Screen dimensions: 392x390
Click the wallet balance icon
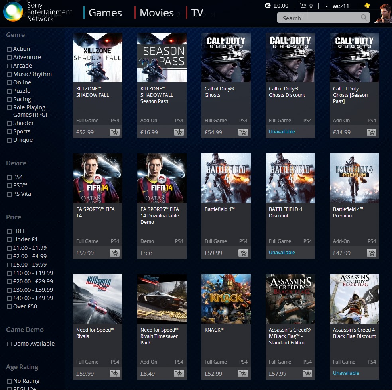coord(268,6)
